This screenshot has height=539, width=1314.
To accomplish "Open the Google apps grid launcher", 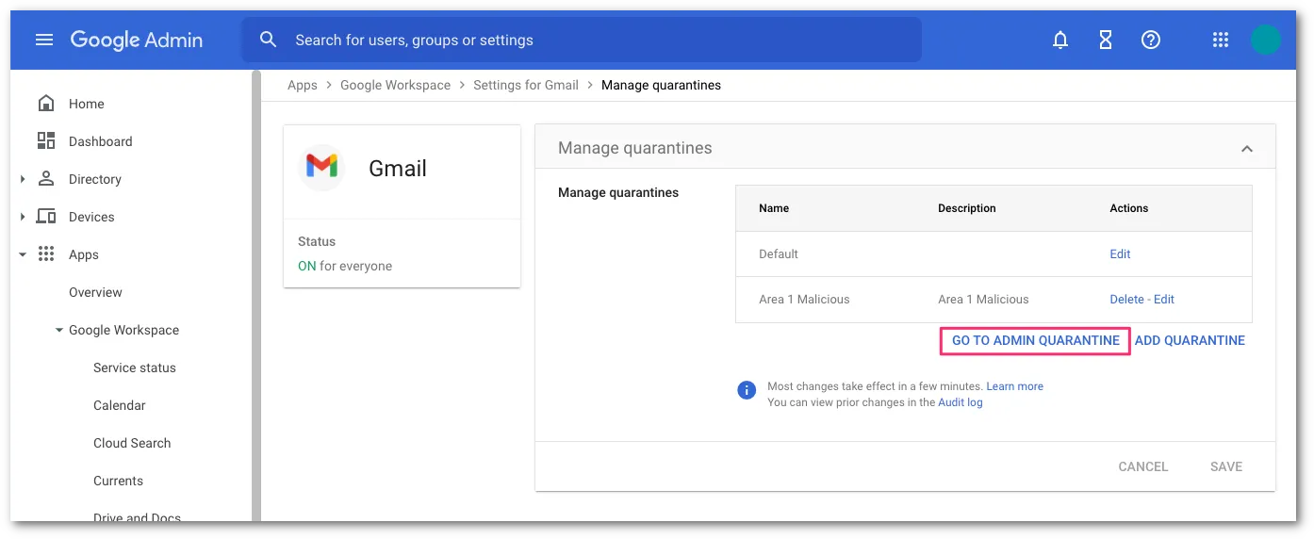I will 1221,40.
